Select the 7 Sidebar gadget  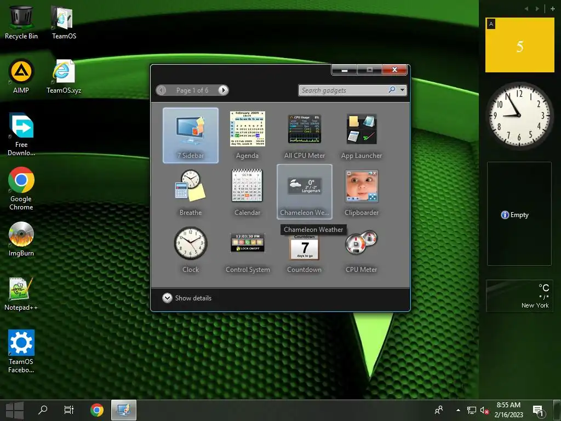[190, 135]
